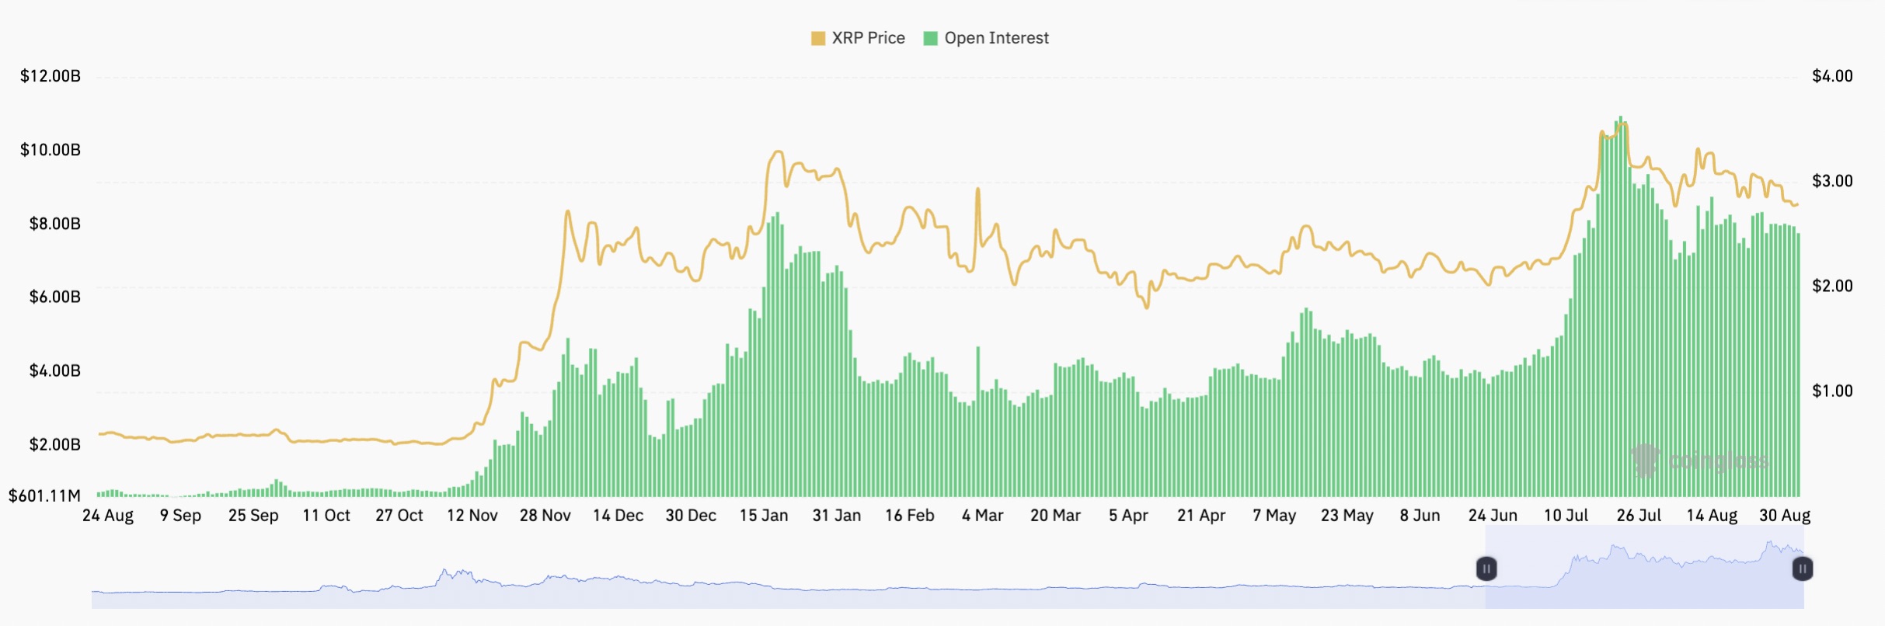Click the tallest green open interest bar

tap(1620, 311)
